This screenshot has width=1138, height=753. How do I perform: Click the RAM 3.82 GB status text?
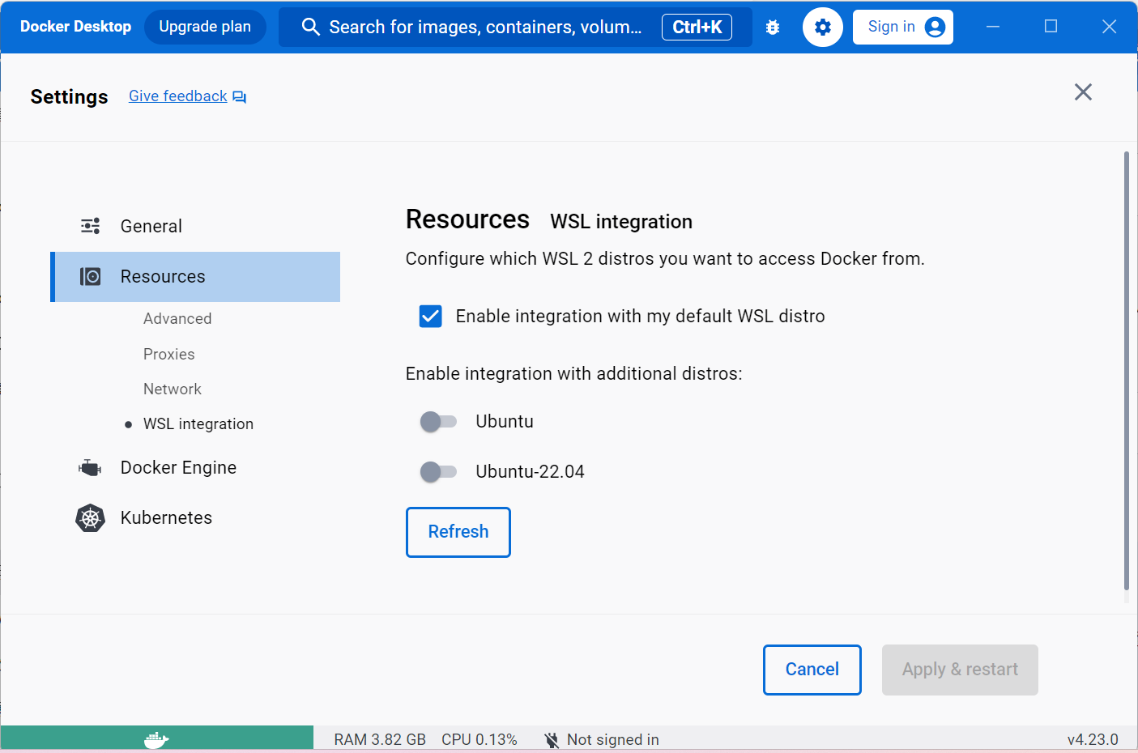[x=380, y=740]
